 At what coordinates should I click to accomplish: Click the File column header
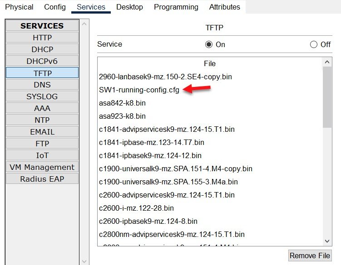click(210, 63)
